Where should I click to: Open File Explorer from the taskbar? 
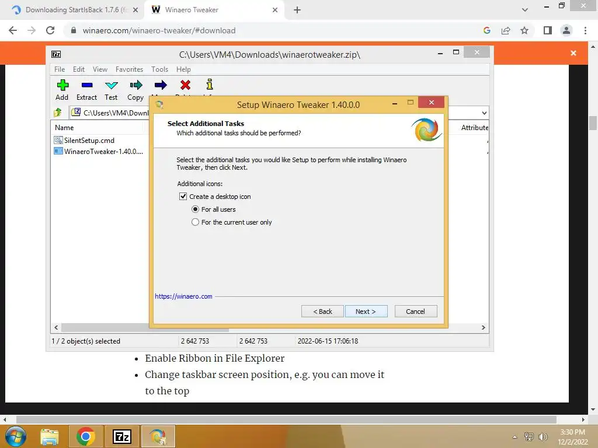click(x=50, y=436)
